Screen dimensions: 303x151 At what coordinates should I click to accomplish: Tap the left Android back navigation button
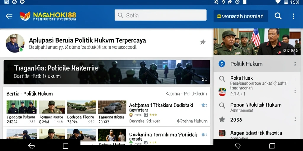click(31, 146)
